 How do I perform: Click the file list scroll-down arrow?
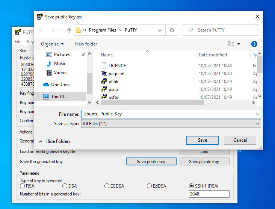coord(260,96)
